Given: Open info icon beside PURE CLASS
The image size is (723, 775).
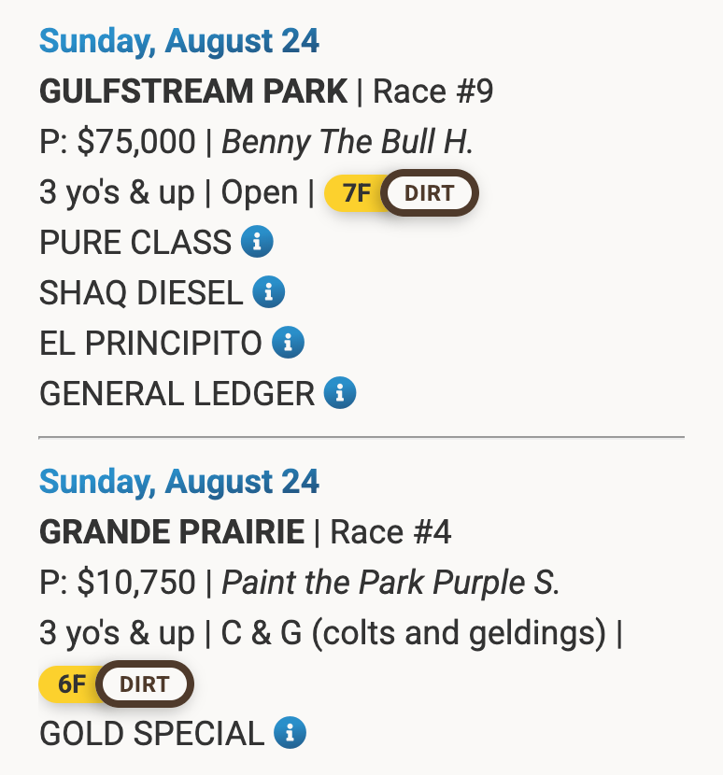Looking at the screenshot, I should click(257, 243).
